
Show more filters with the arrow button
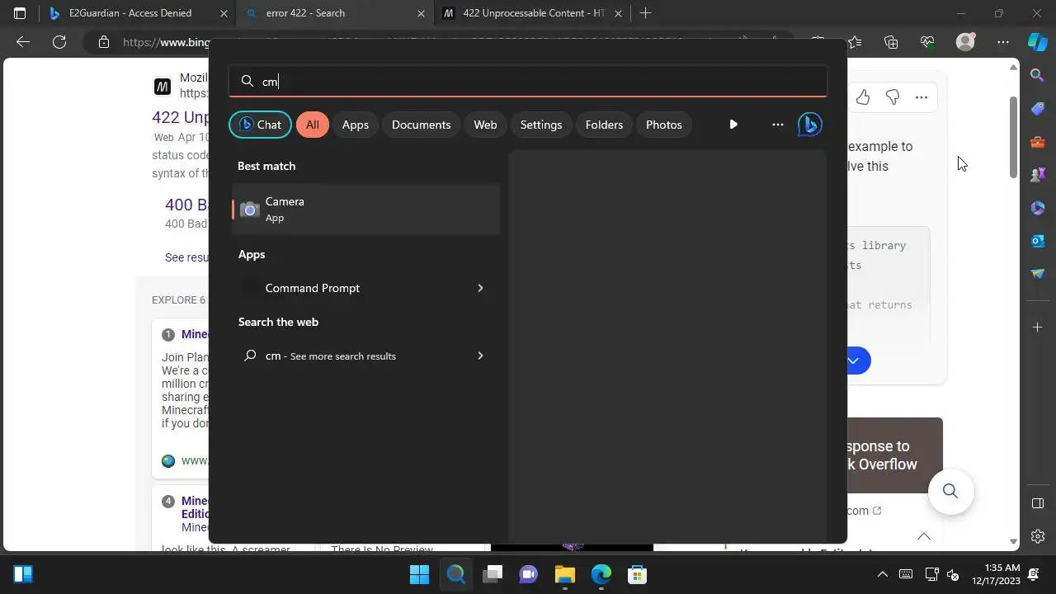pyautogui.click(x=733, y=125)
